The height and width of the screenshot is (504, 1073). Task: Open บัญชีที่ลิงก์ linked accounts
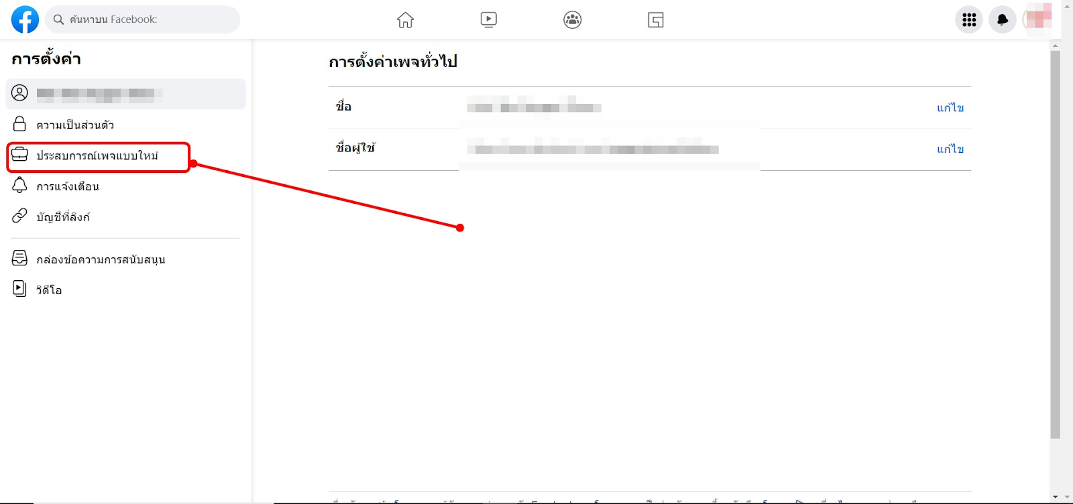click(125, 216)
